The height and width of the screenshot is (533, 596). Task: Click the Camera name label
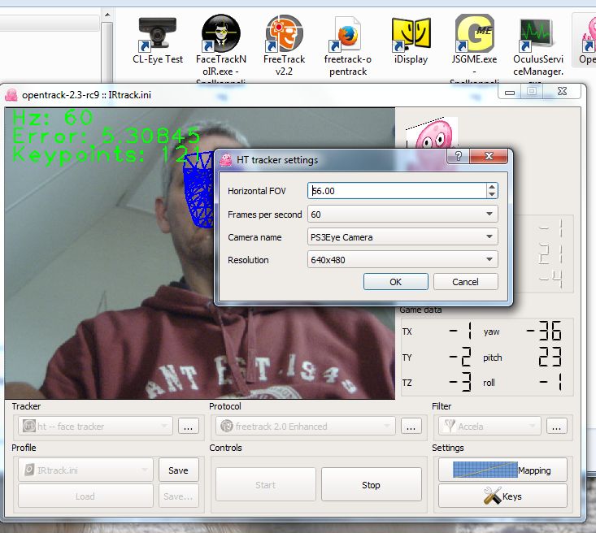[254, 237]
